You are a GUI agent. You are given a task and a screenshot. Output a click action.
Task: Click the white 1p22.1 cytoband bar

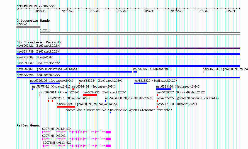pos(140,33)
